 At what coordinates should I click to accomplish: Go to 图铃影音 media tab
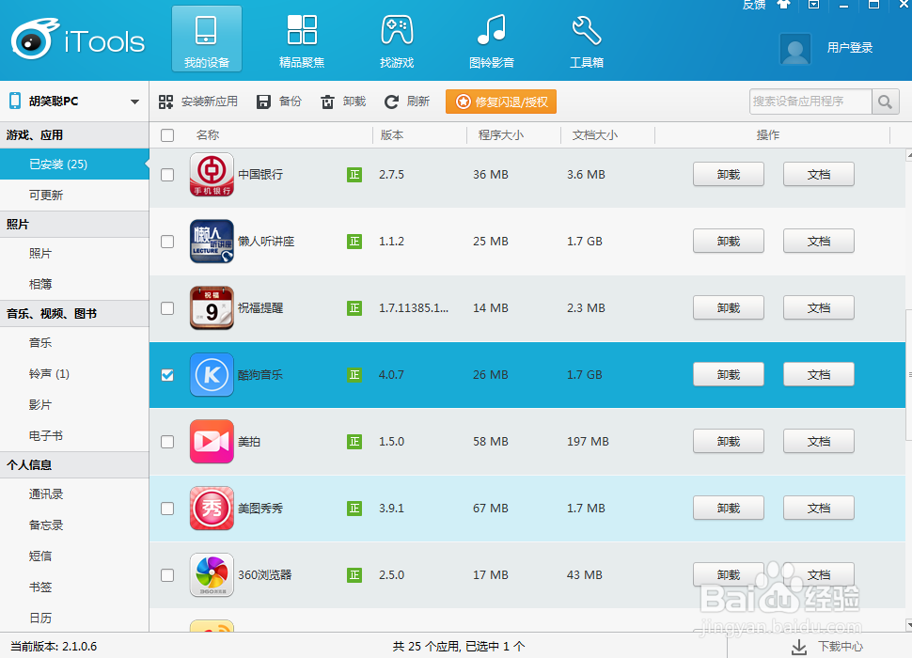492,39
